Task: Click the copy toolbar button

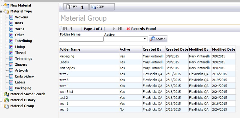Action: coord(102,7)
